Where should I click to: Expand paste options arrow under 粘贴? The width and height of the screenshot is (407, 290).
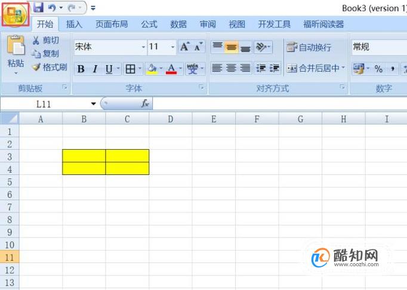pyautogui.click(x=16, y=73)
